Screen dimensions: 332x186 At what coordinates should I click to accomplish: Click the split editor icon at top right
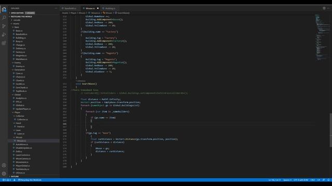coord(324,8)
